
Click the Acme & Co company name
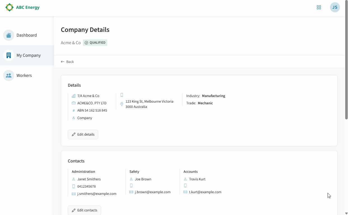(71, 43)
